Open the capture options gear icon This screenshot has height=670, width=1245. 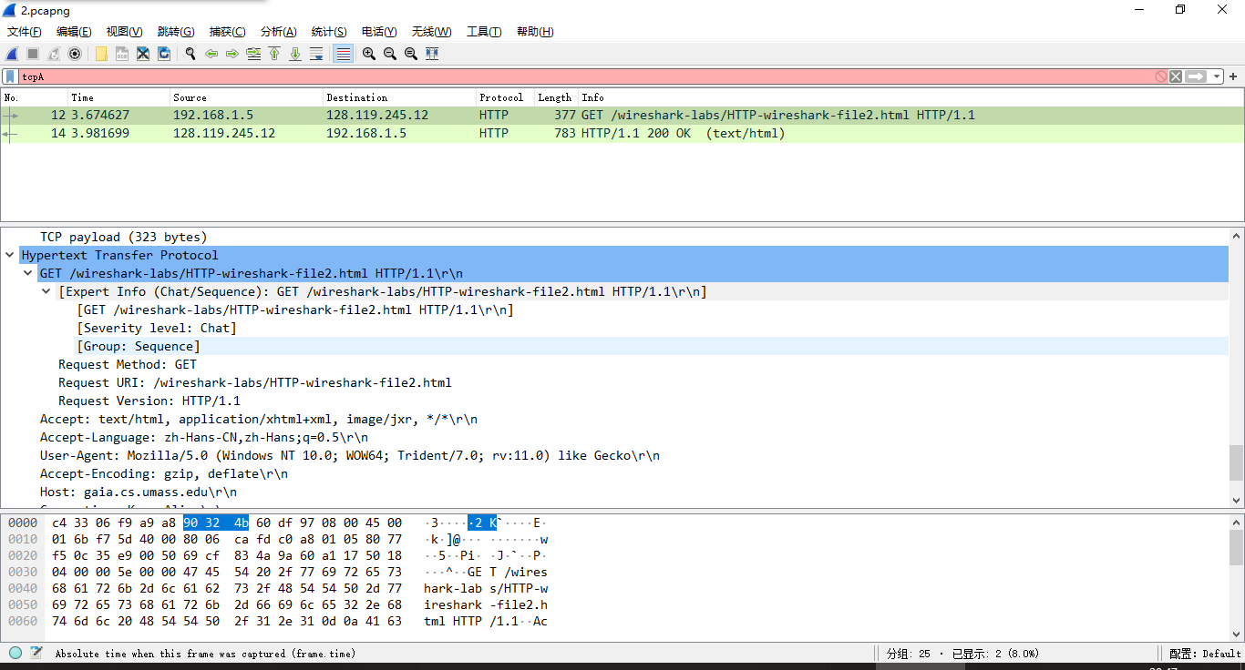tap(75, 54)
